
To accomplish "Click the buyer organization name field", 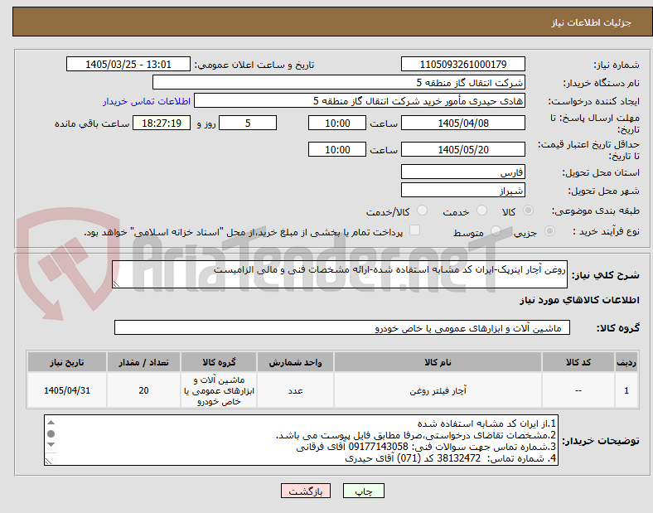I will [339, 82].
